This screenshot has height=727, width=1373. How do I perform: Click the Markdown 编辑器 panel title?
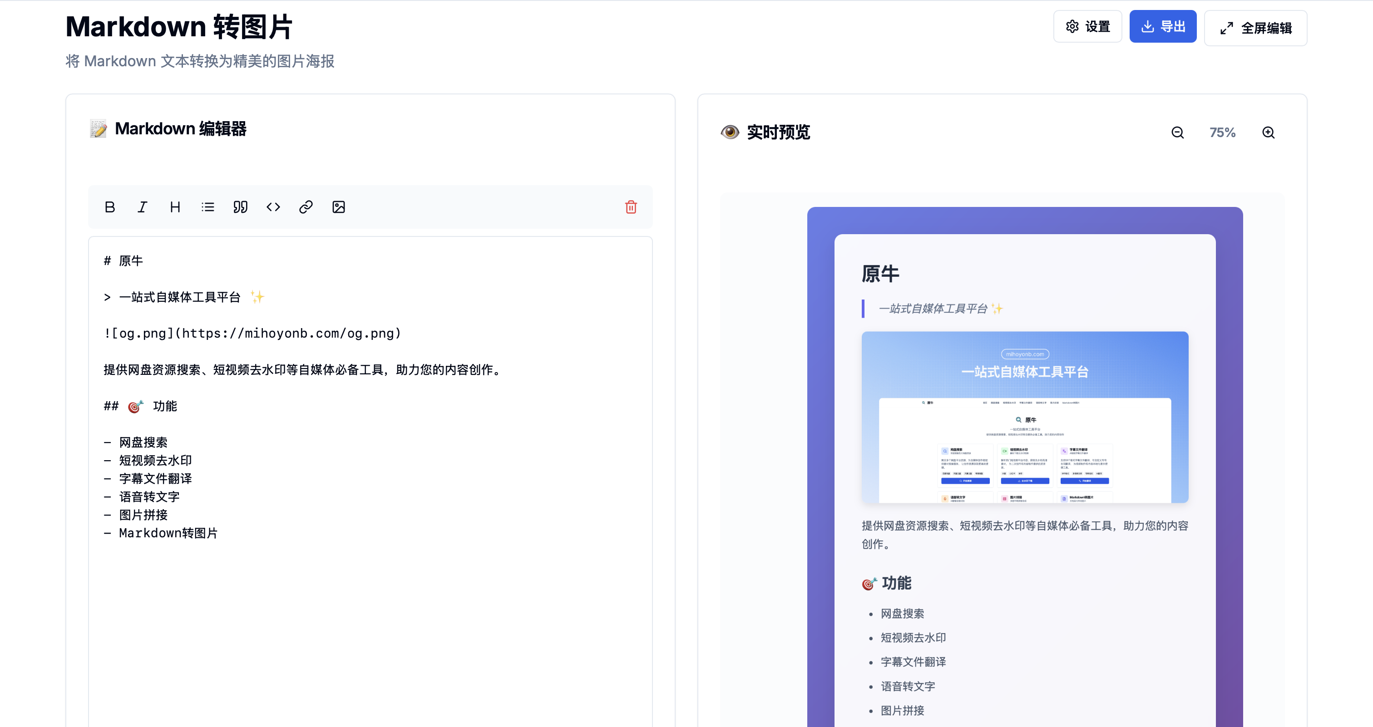pos(181,129)
